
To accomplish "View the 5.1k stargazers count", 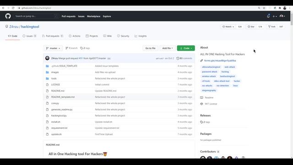I will pos(260,27).
